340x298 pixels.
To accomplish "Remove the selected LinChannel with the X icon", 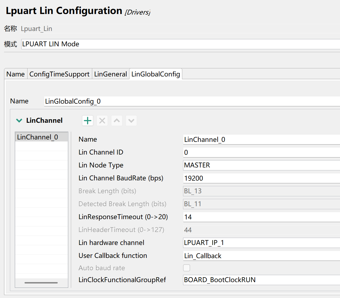I will coord(102,121).
